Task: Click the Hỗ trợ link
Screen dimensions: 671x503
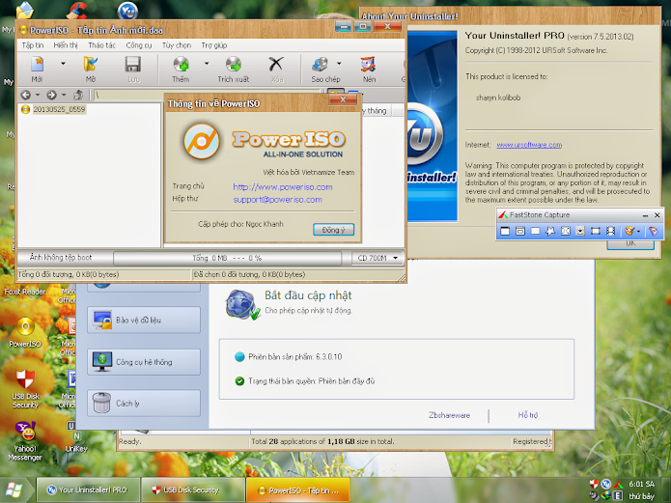Action: pos(528,415)
